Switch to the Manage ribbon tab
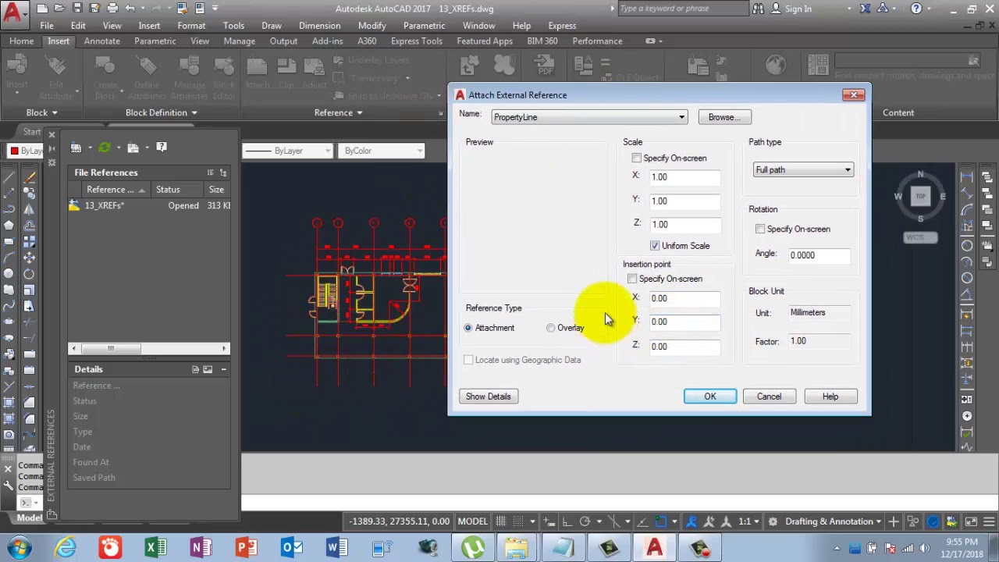This screenshot has width=999, height=562. pyautogui.click(x=239, y=41)
